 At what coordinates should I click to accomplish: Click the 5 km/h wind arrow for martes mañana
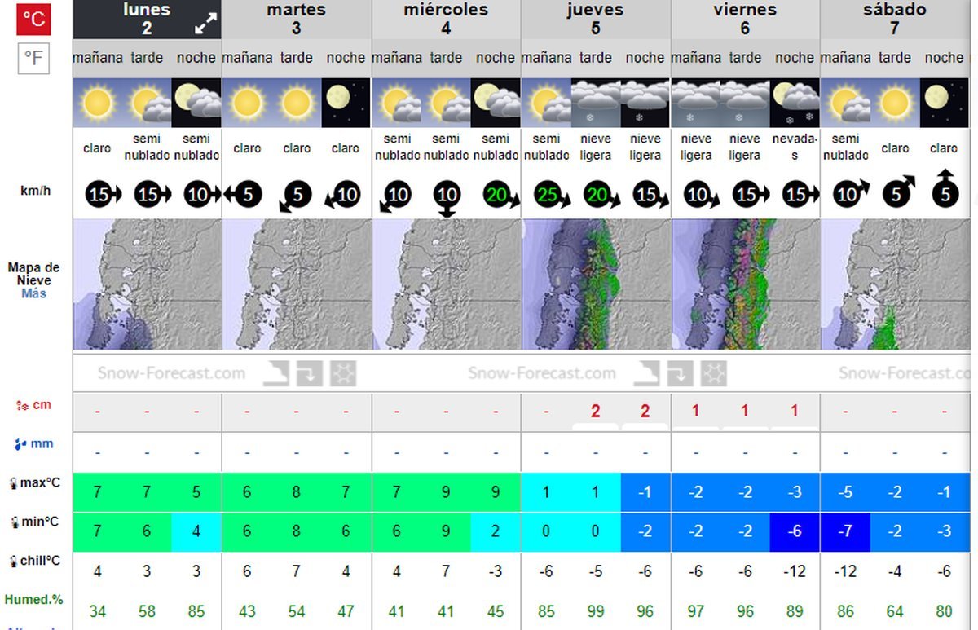click(242, 196)
